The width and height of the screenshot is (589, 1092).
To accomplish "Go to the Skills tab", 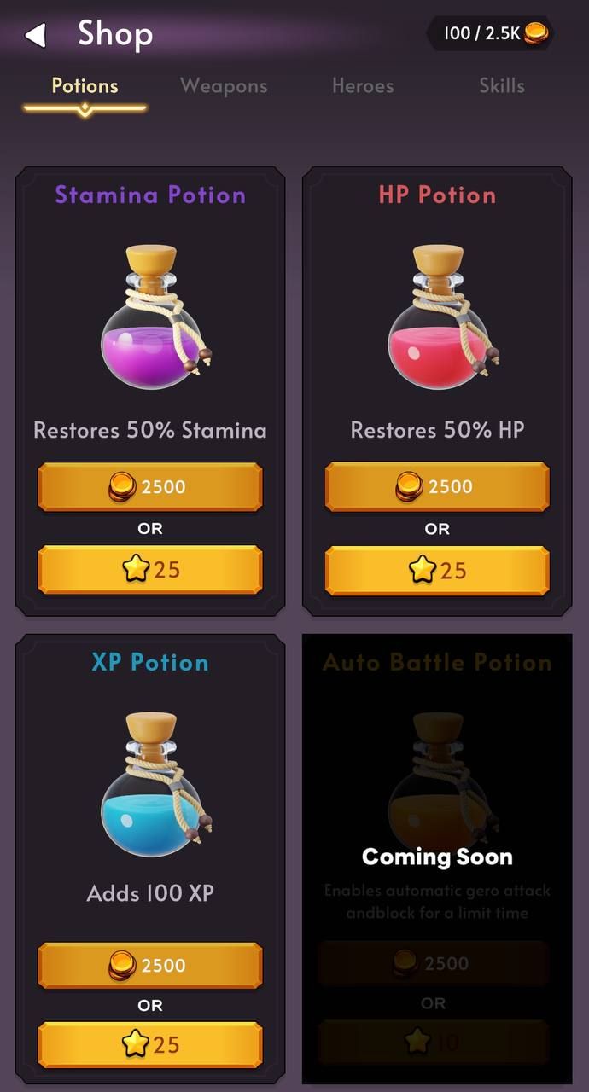I will click(x=502, y=86).
